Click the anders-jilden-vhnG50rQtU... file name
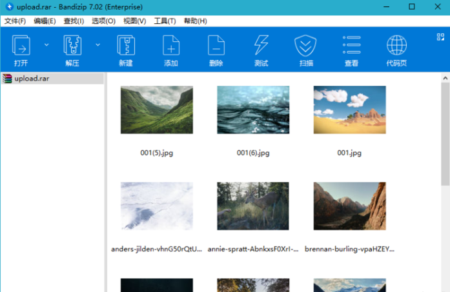 coord(157,249)
